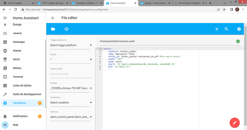Open the Select condition dropdown
The image size is (247, 130).
(x=71, y=102)
